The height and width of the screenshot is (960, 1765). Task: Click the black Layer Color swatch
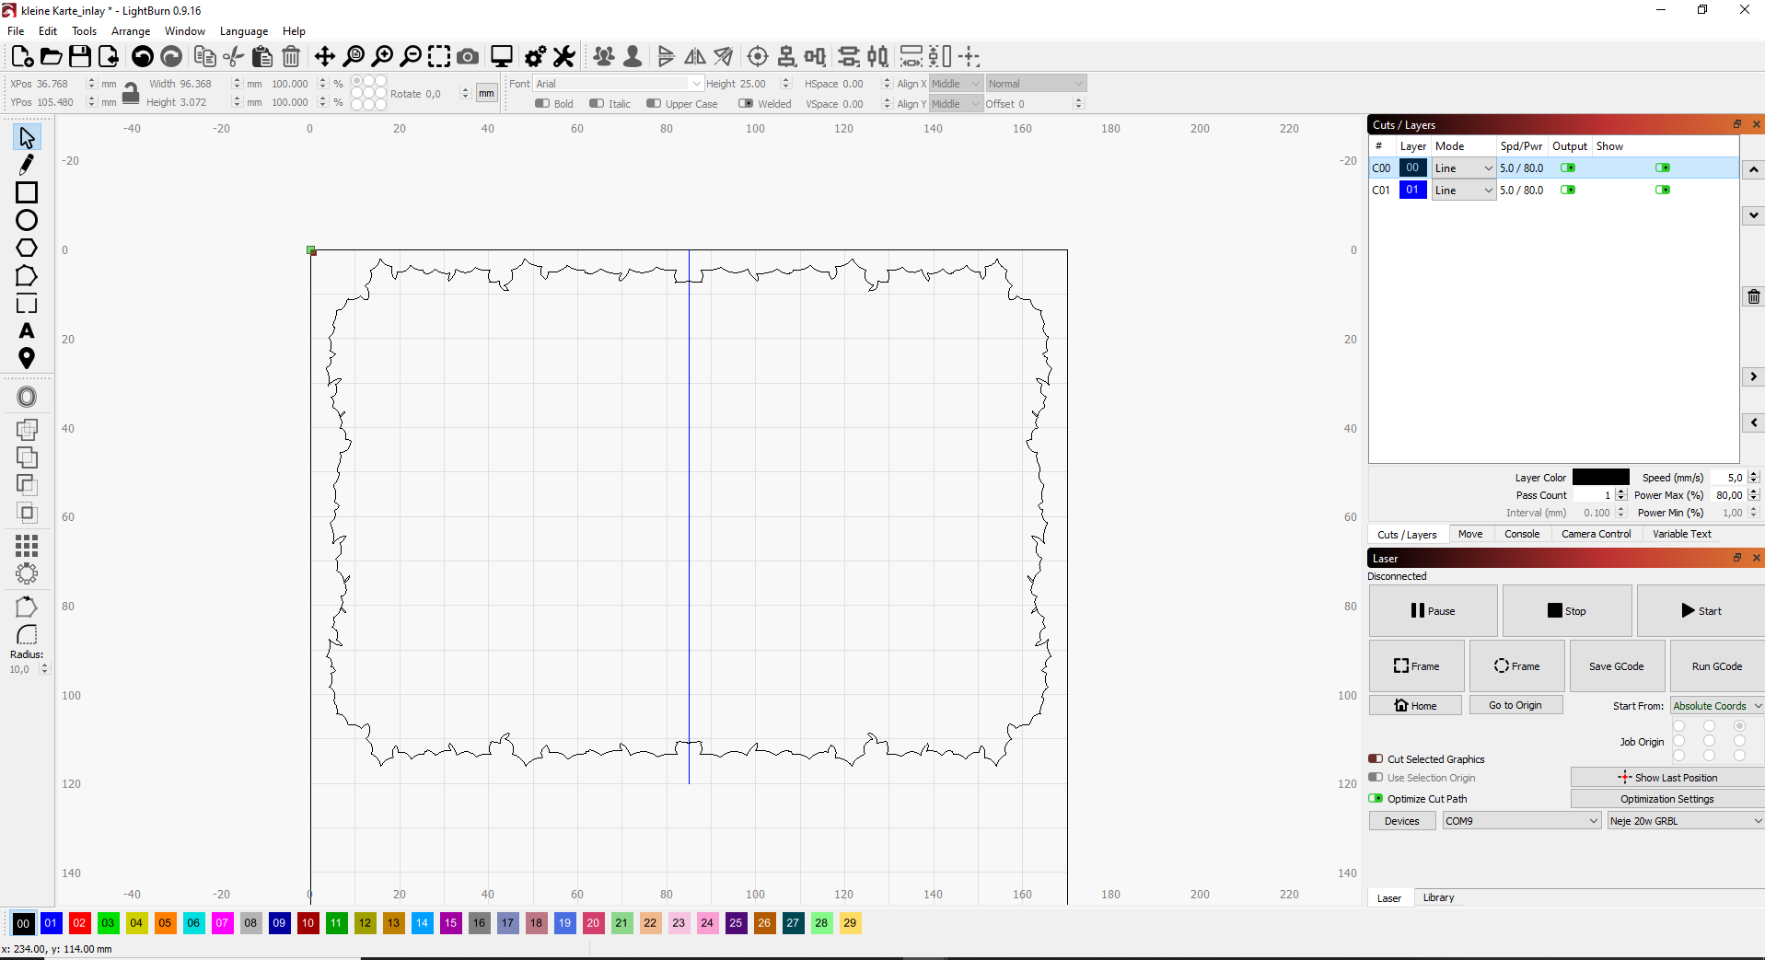pos(1600,478)
